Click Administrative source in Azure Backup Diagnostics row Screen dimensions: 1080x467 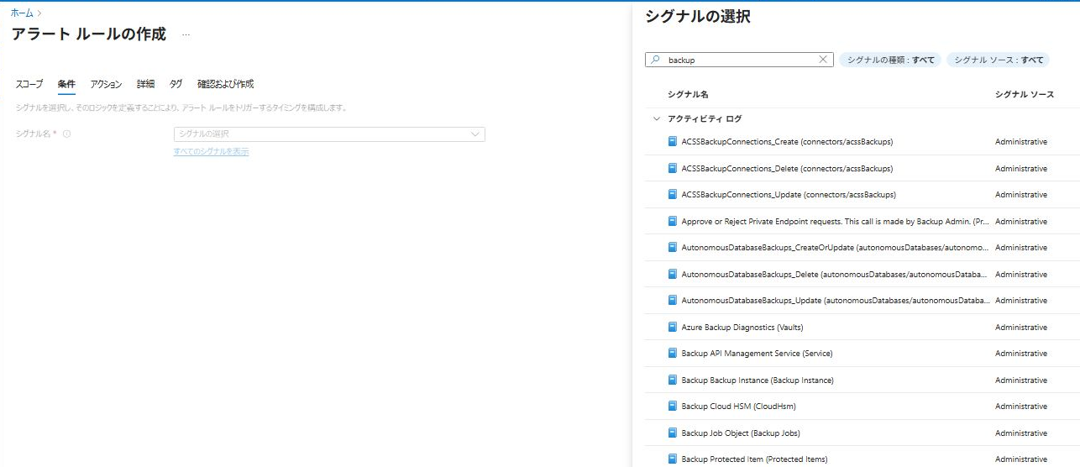(x=1021, y=327)
